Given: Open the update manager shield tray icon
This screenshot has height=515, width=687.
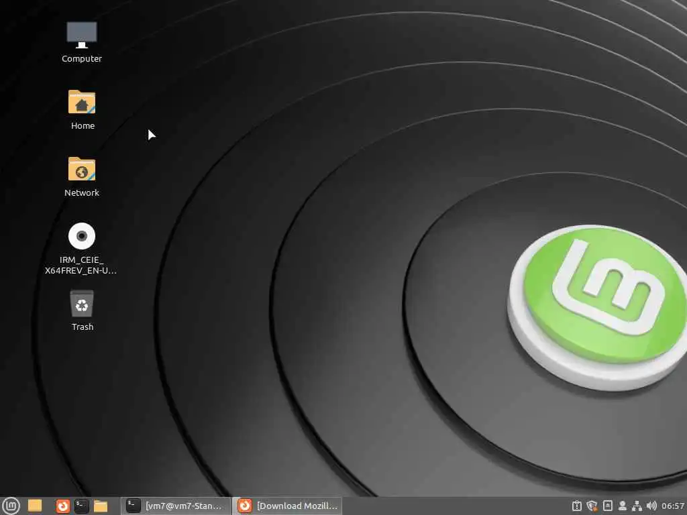Looking at the screenshot, I should tap(592, 506).
